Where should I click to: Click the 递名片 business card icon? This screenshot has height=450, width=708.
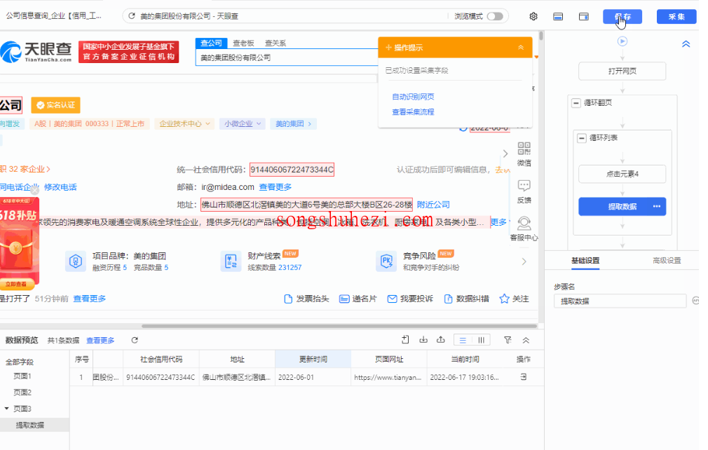(x=344, y=299)
